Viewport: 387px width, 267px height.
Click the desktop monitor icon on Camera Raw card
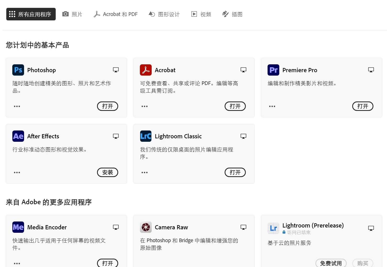[x=243, y=227]
